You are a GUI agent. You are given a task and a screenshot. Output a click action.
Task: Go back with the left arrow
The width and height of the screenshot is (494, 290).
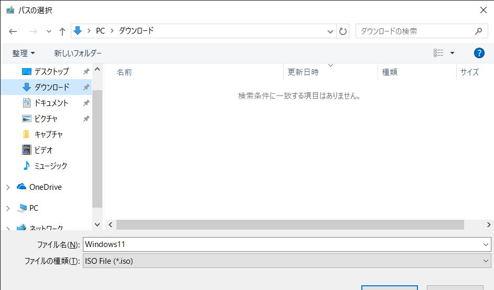click(13, 31)
